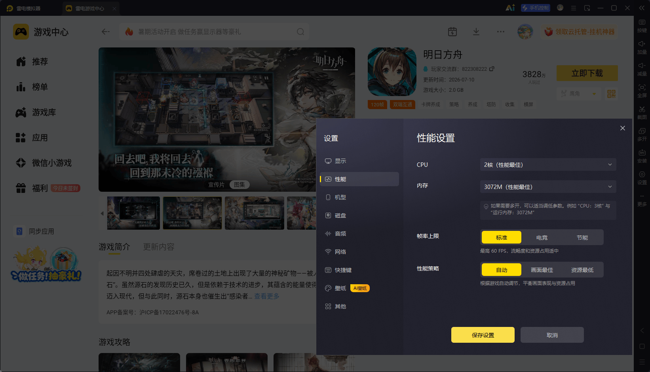This screenshot has width=650, height=372.
Task: Open the 应用 apps section
Action: coord(32,138)
